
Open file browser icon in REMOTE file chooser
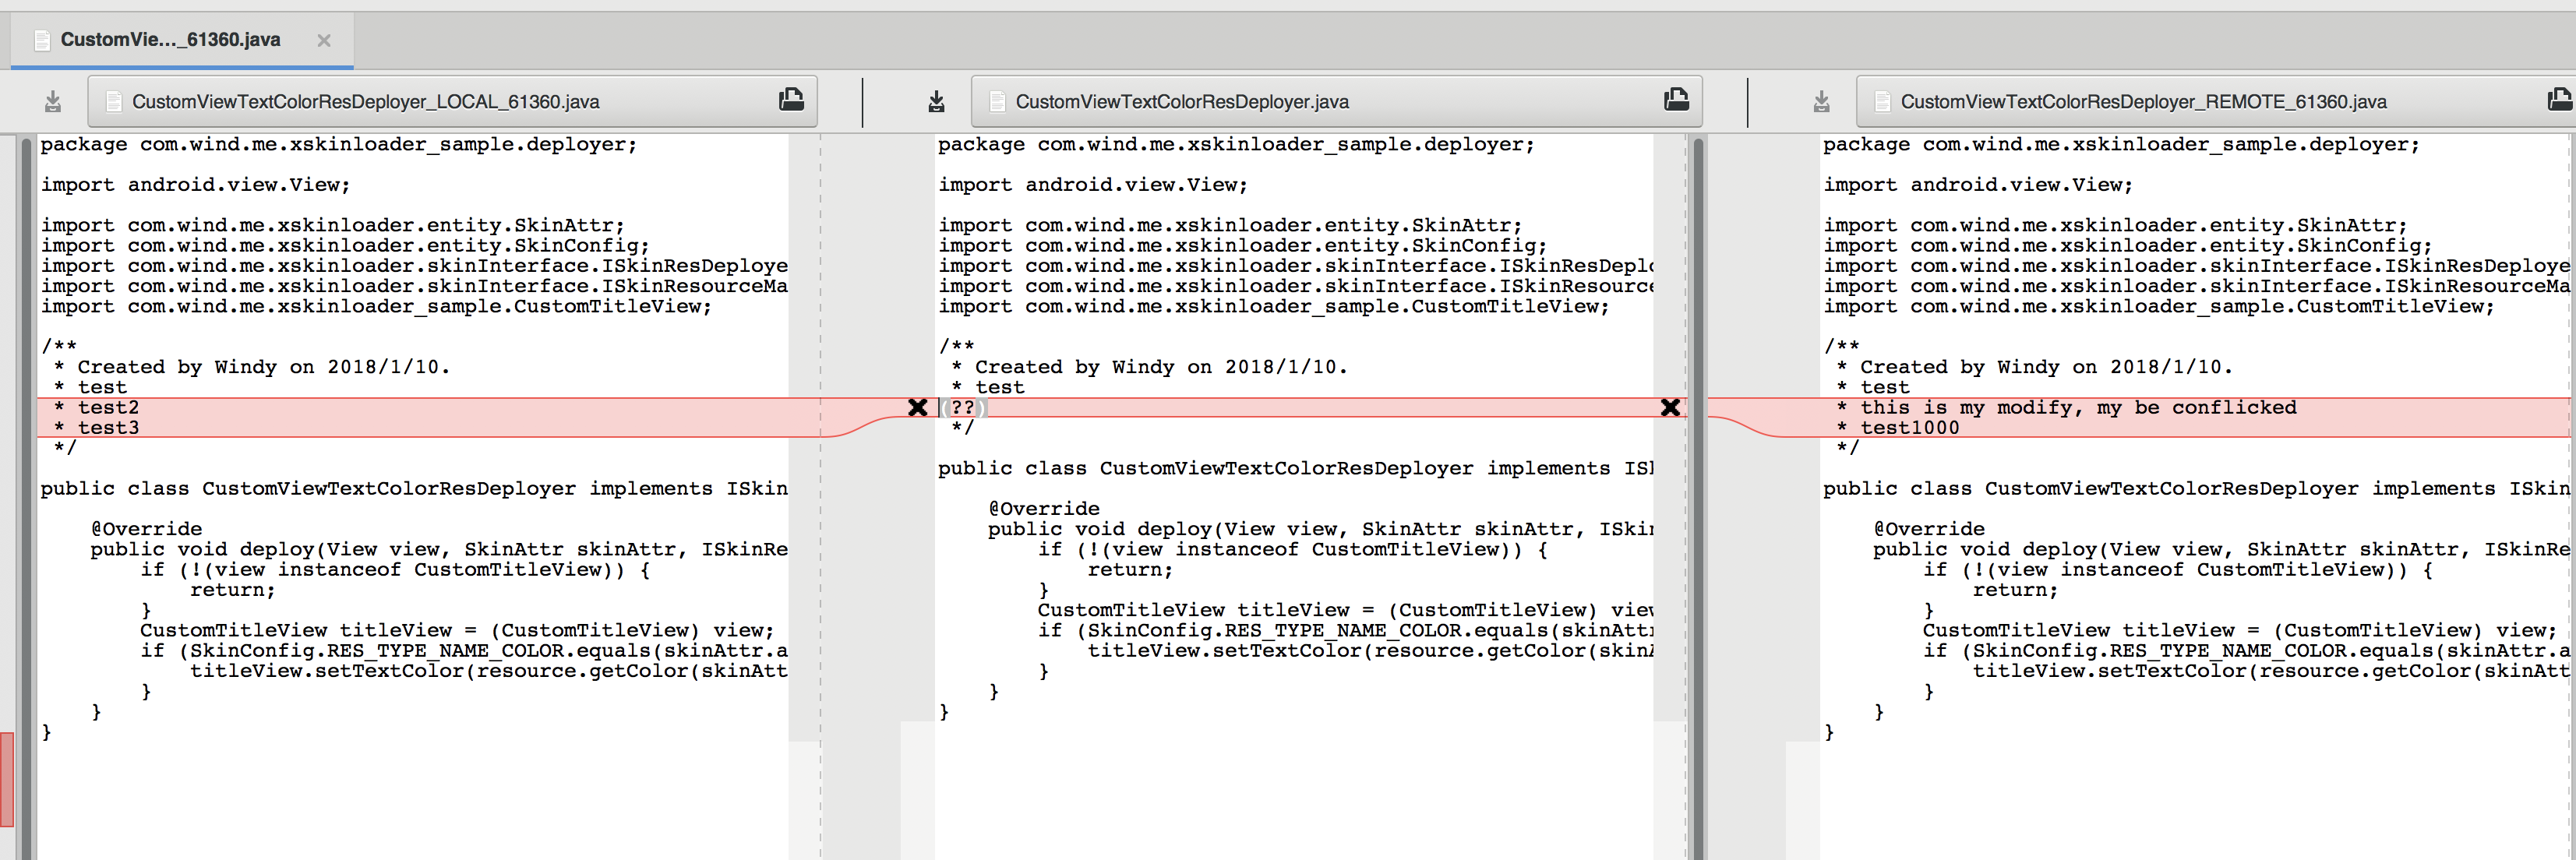2559,100
